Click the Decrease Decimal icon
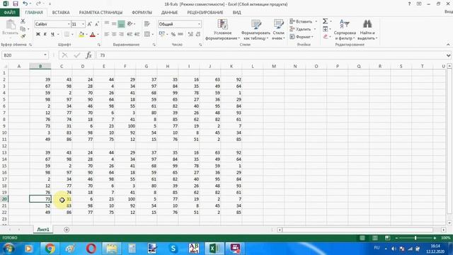Screen dimensions: 453x255 pyautogui.click(x=198, y=34)
